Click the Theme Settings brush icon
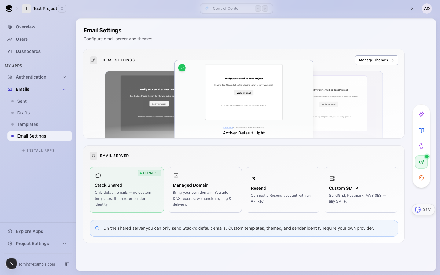 click(x=94, y=60)
